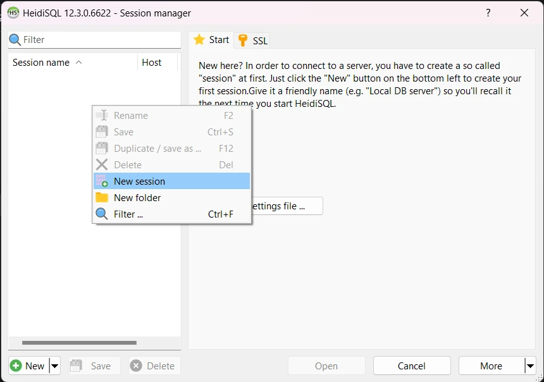This screenshot has width=544, height=382.
Task: Choose New session from the context menu
Action: pos(171,181)
